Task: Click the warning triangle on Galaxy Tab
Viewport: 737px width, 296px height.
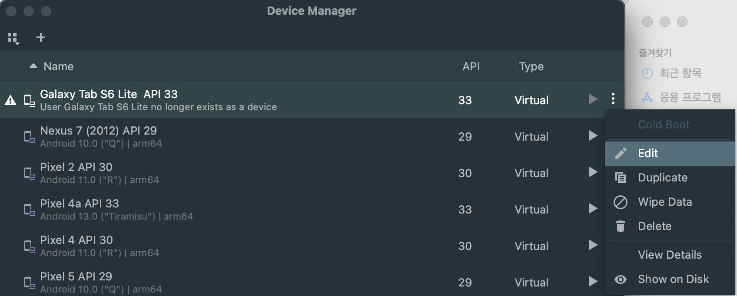Action: tap(10, 101)
